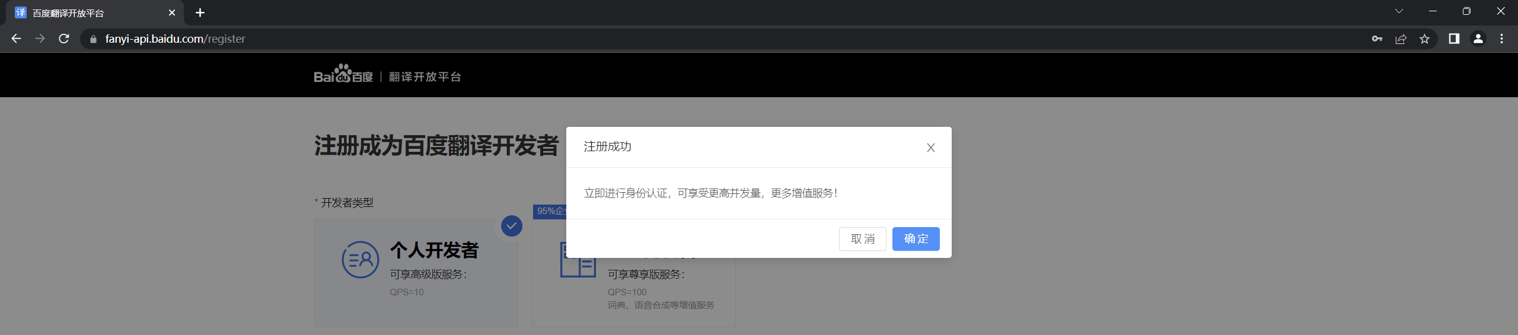Click the 注册成为百度翻译开发者 heading
The height and width of the screenshot is (335, 1518).
tap(436, 146)
